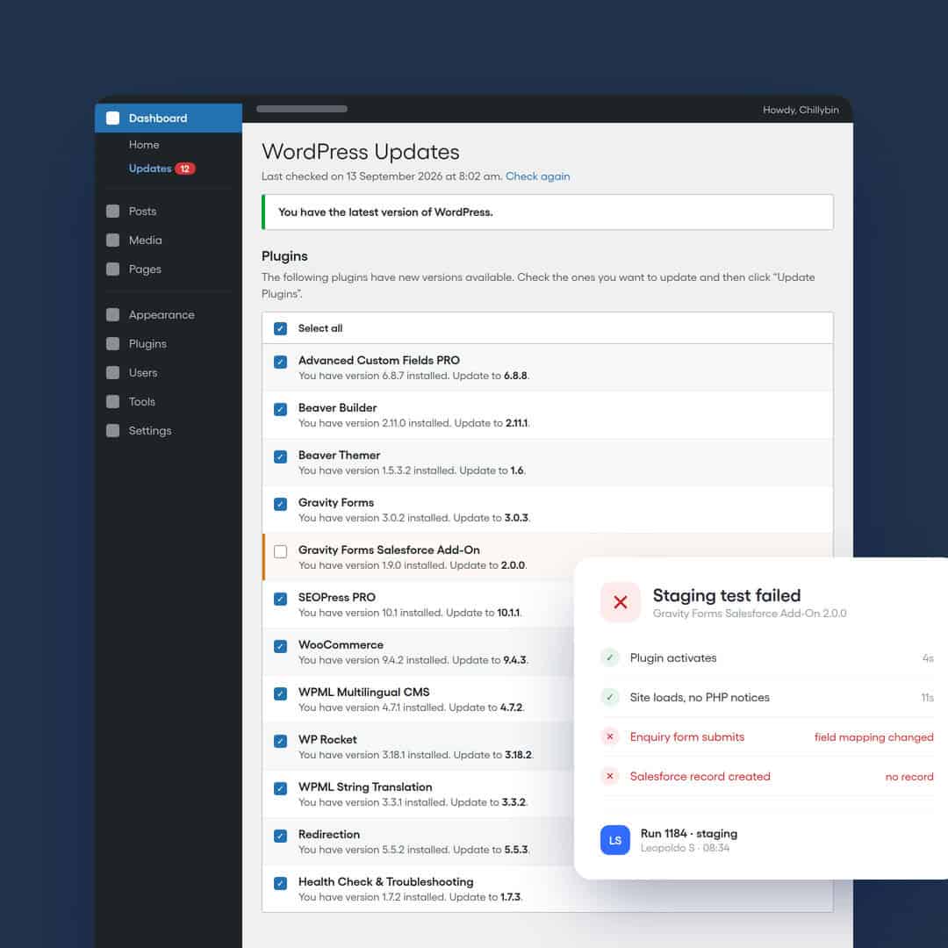Click the Plugin activates test row label
Image resolution: width=948 pixels, height=948 pixels.
673,657
